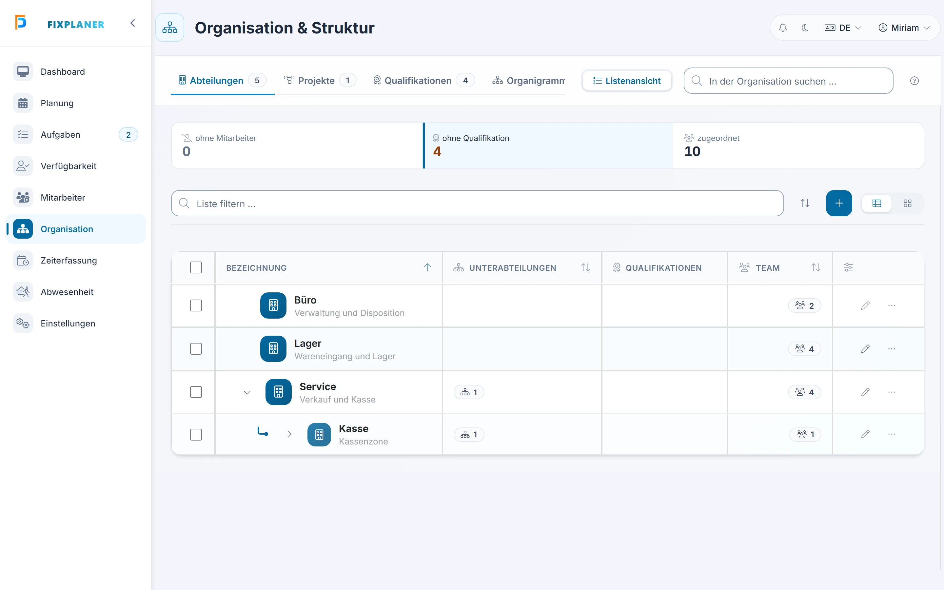Click the Lager building icon
The height and width of the screenshot is (590, 944).
click(x=273, y=349)
